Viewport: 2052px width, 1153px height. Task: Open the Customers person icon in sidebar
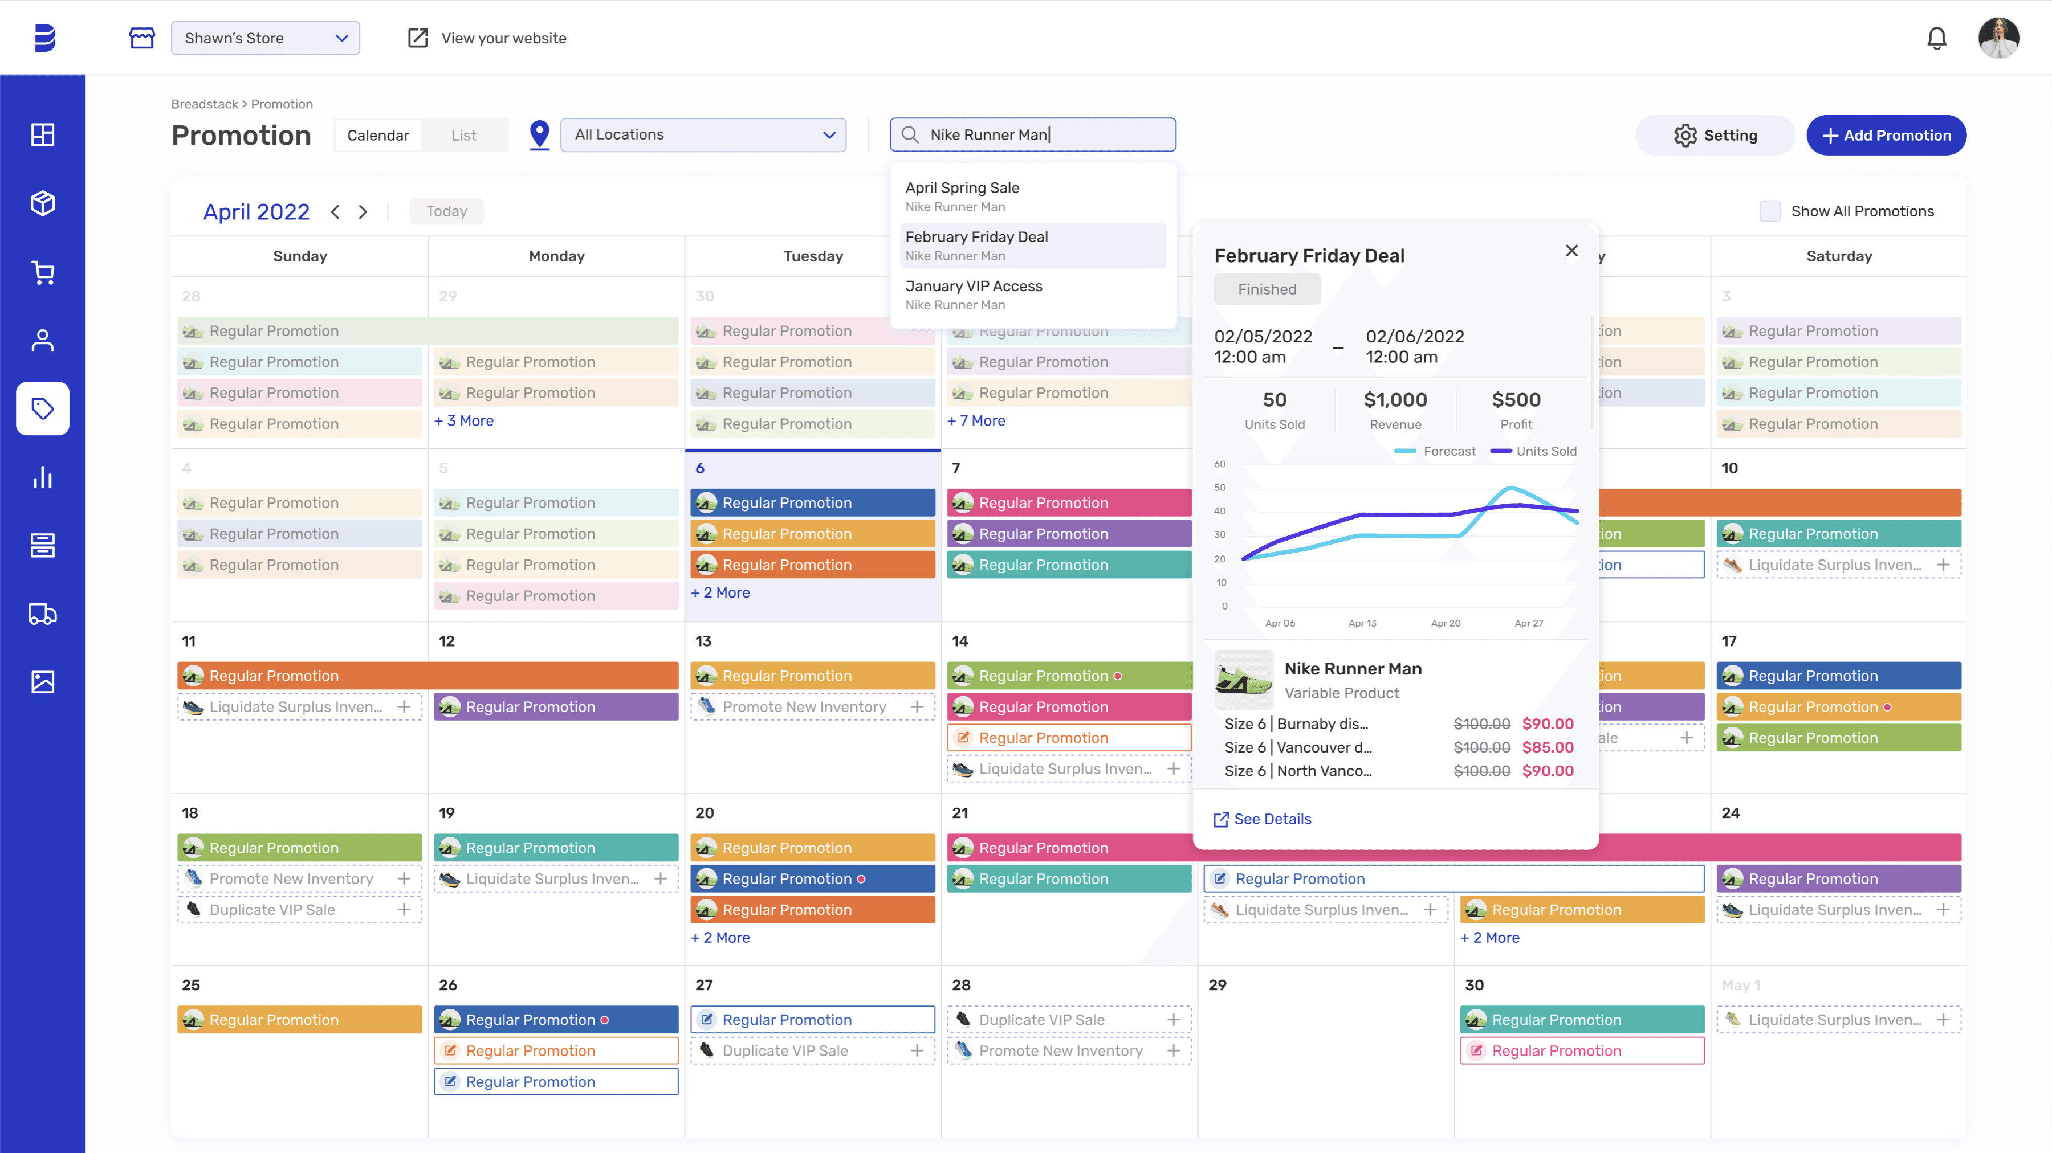pyautogui.click(x=42, y=341)
